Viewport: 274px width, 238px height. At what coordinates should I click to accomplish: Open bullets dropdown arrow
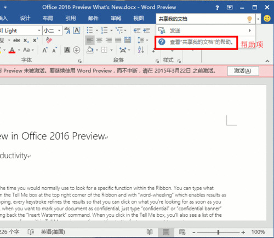pos(97,31)
